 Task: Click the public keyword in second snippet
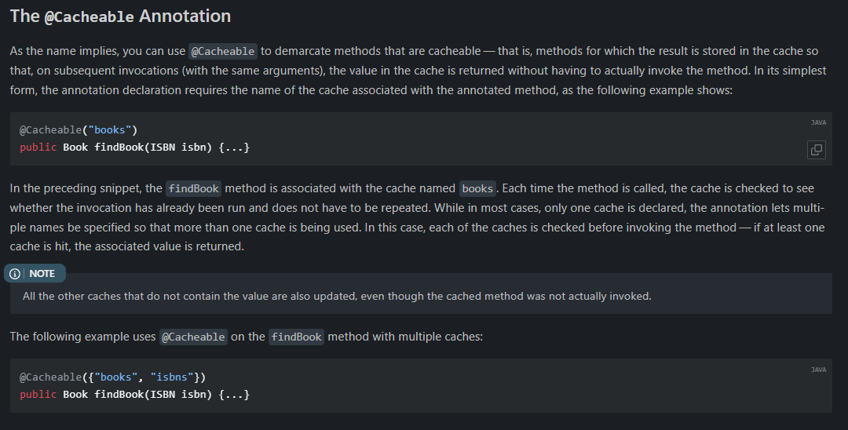pyautogui.click(x=38, y=395)
